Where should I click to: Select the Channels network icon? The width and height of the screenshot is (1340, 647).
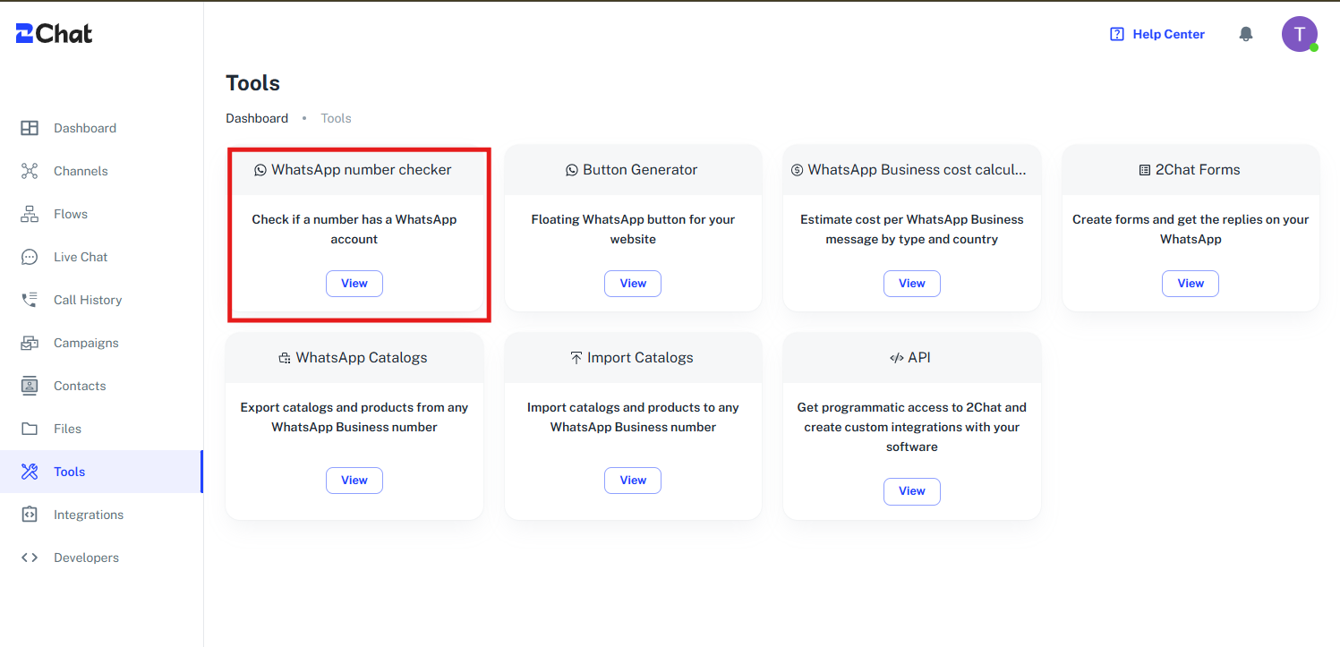(x=30, y=171)
